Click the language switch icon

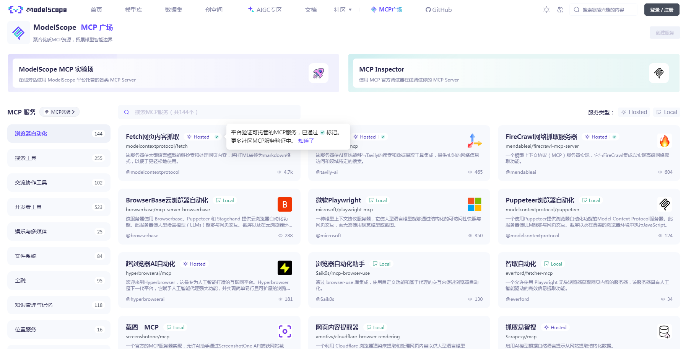coord(560,10)
